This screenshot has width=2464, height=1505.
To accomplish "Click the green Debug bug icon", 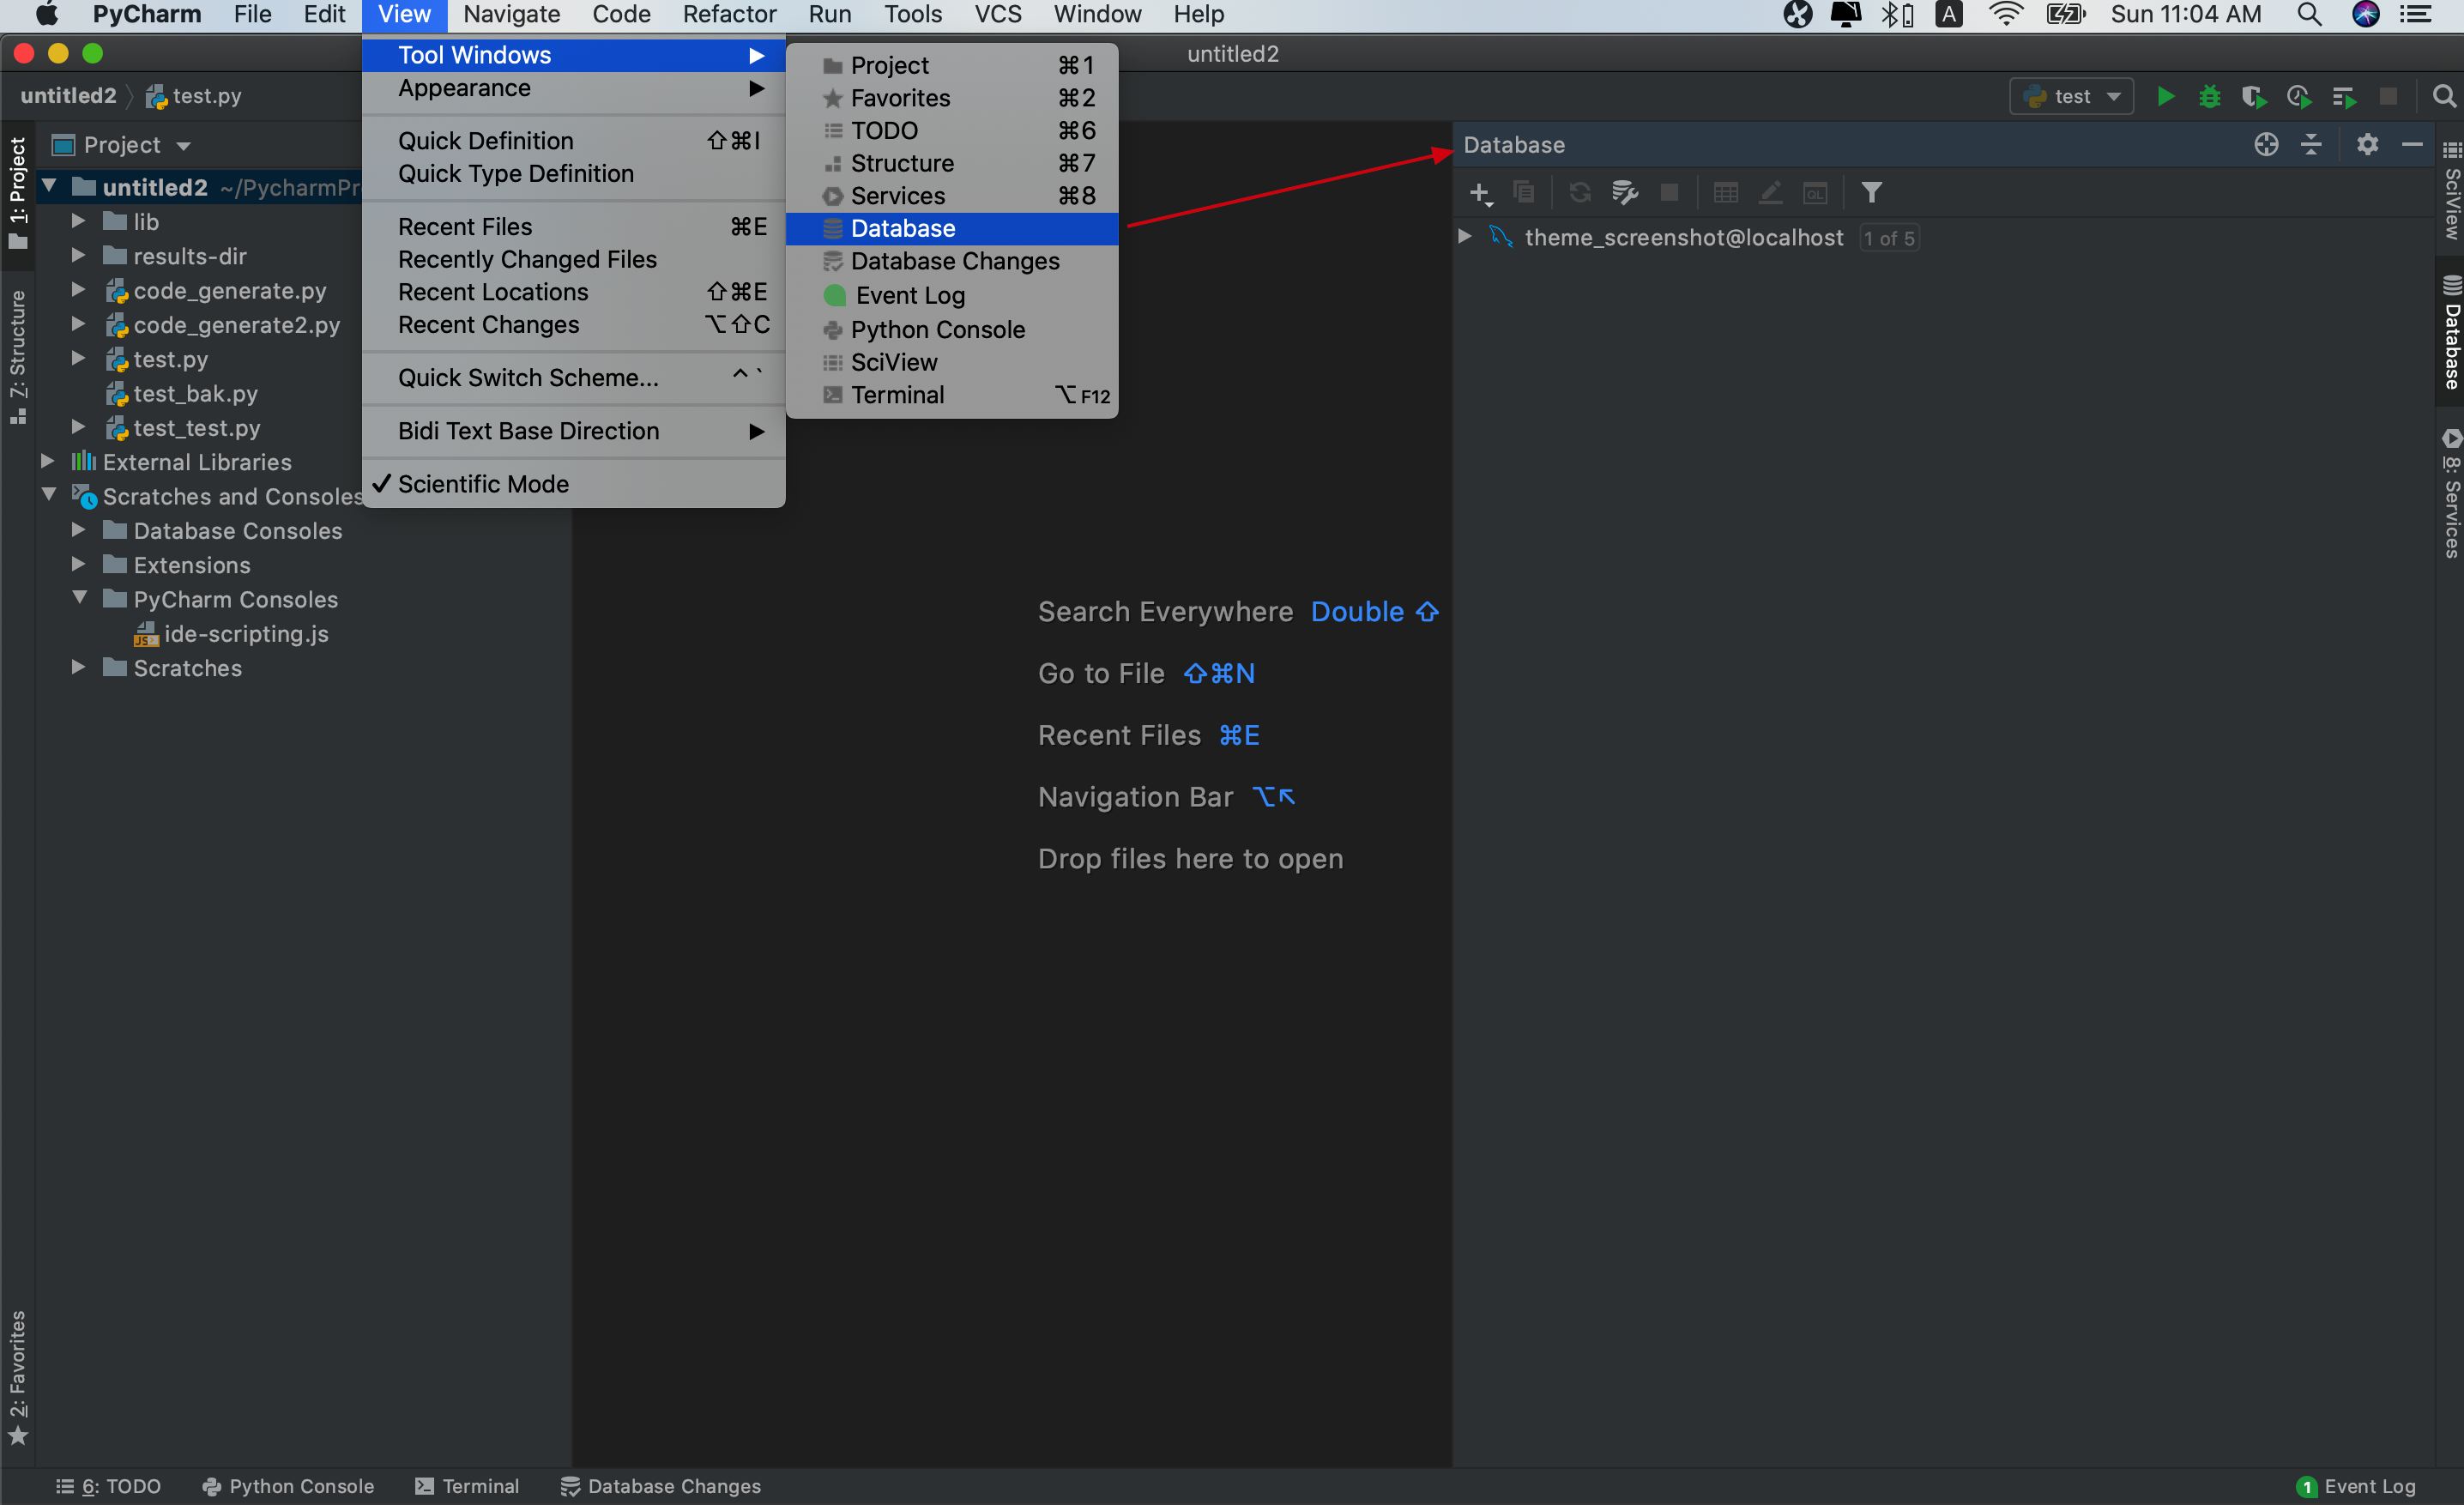I will pos(2210,96).
